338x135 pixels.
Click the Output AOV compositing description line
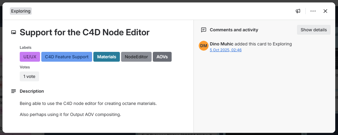click(70, 115)
